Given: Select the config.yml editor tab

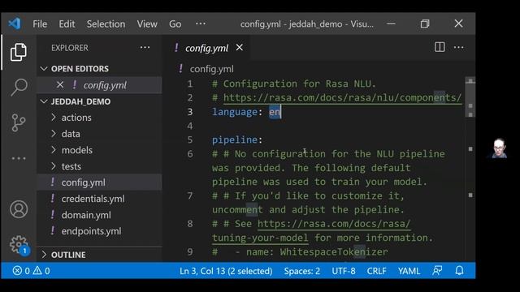Looking at the screenshot, I should [x=206, y=48].
